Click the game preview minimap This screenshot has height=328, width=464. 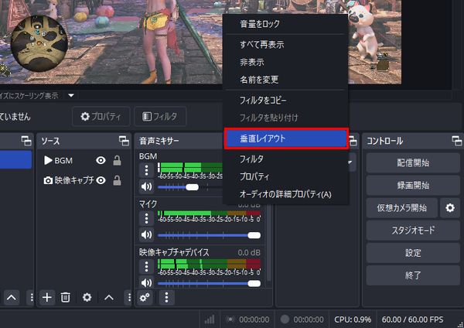(38, 43)
